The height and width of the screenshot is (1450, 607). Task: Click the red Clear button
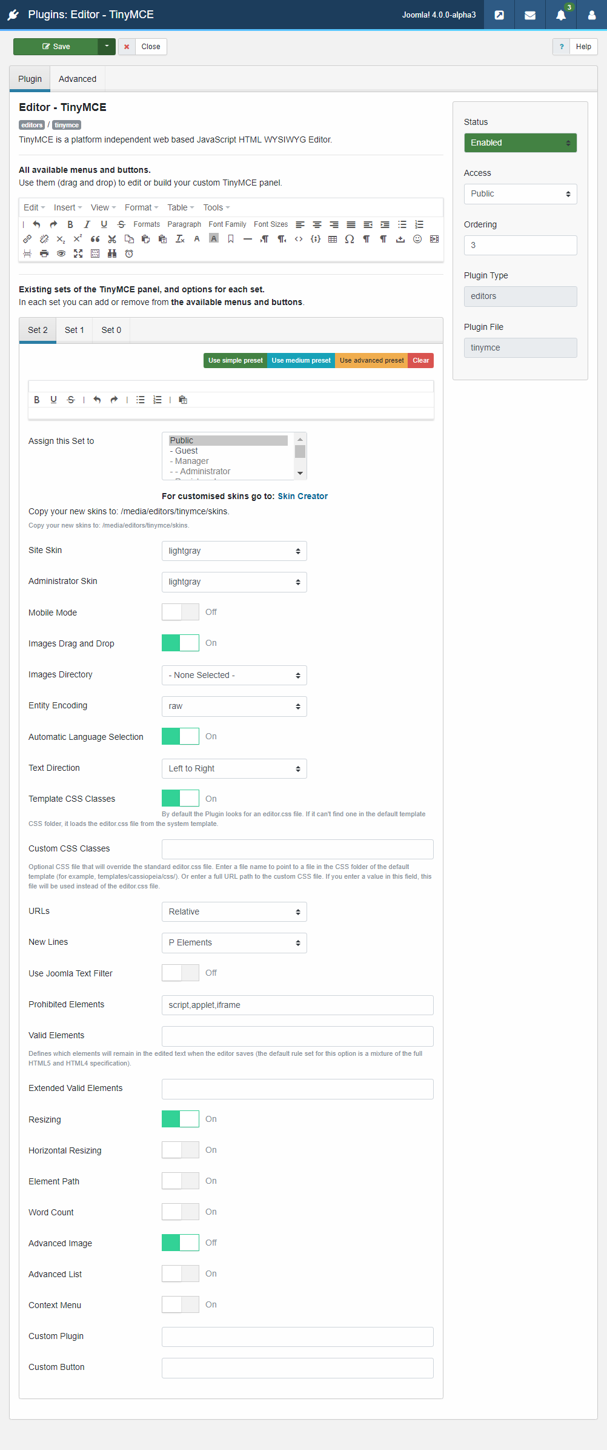(x=421, y=360)
